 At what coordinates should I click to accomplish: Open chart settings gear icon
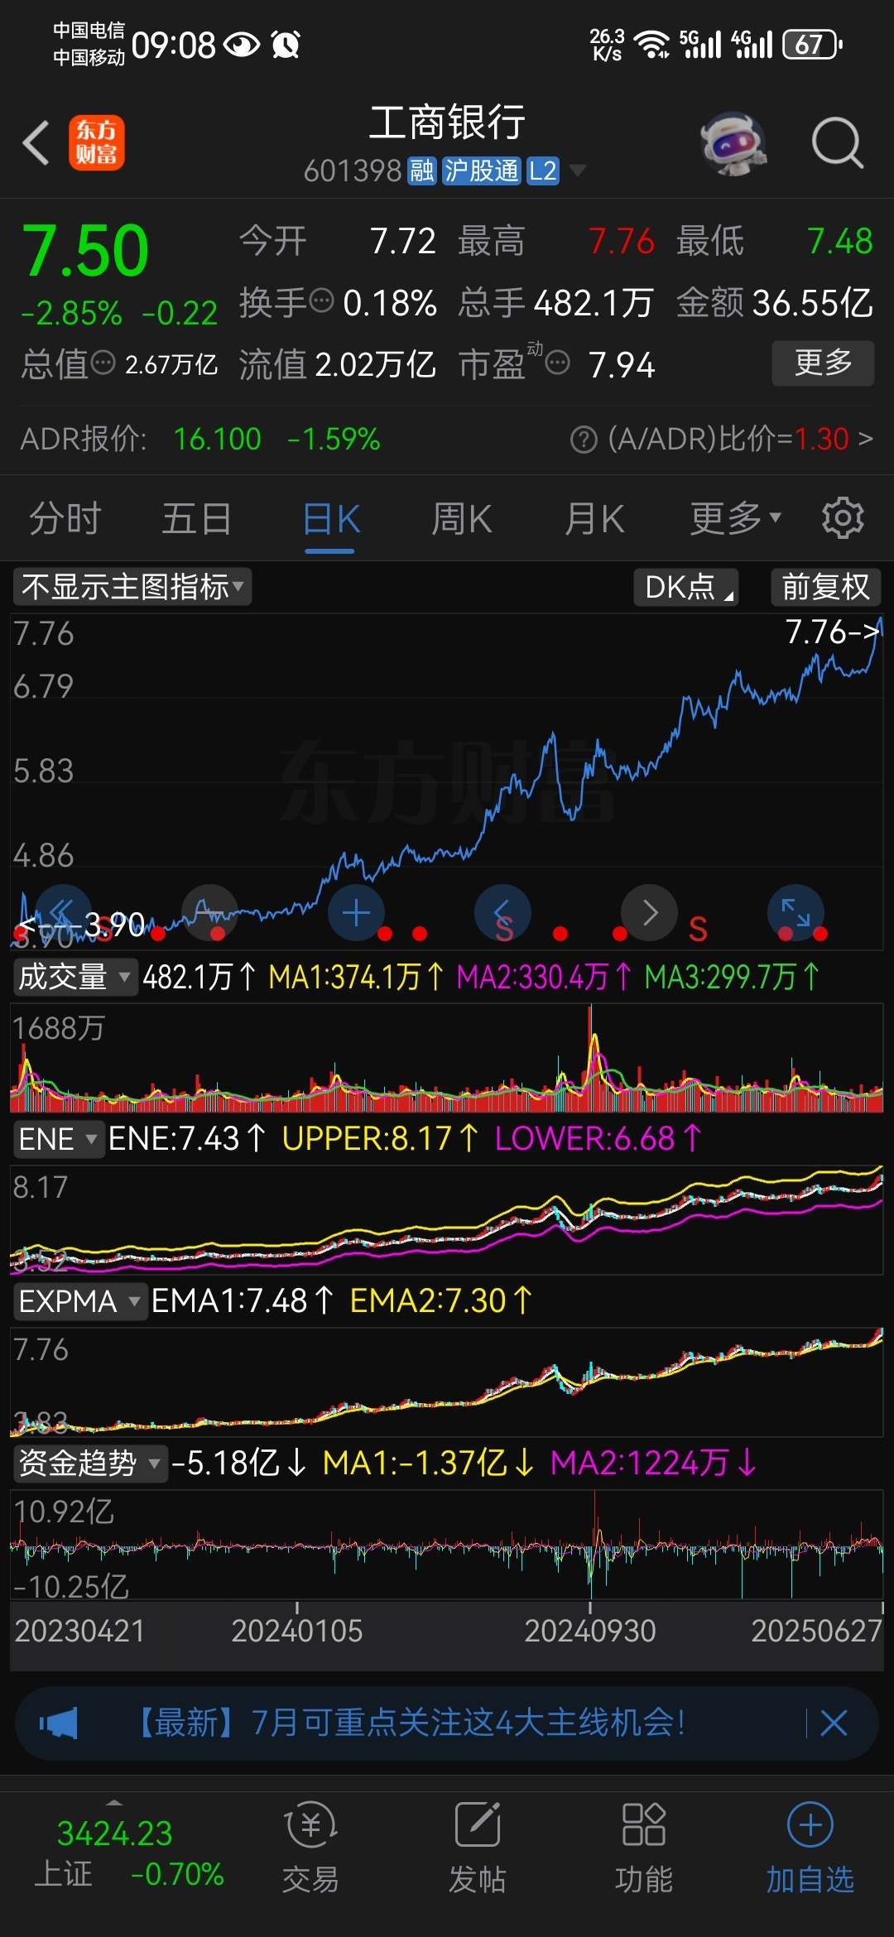pyautogui.click(x=843, y=518)
